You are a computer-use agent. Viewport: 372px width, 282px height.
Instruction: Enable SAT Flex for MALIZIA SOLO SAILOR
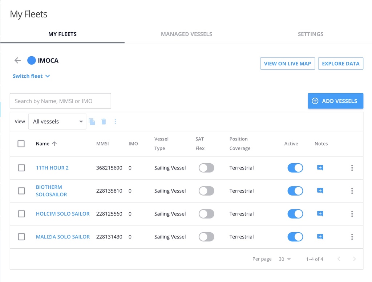[x=206, y=237]
